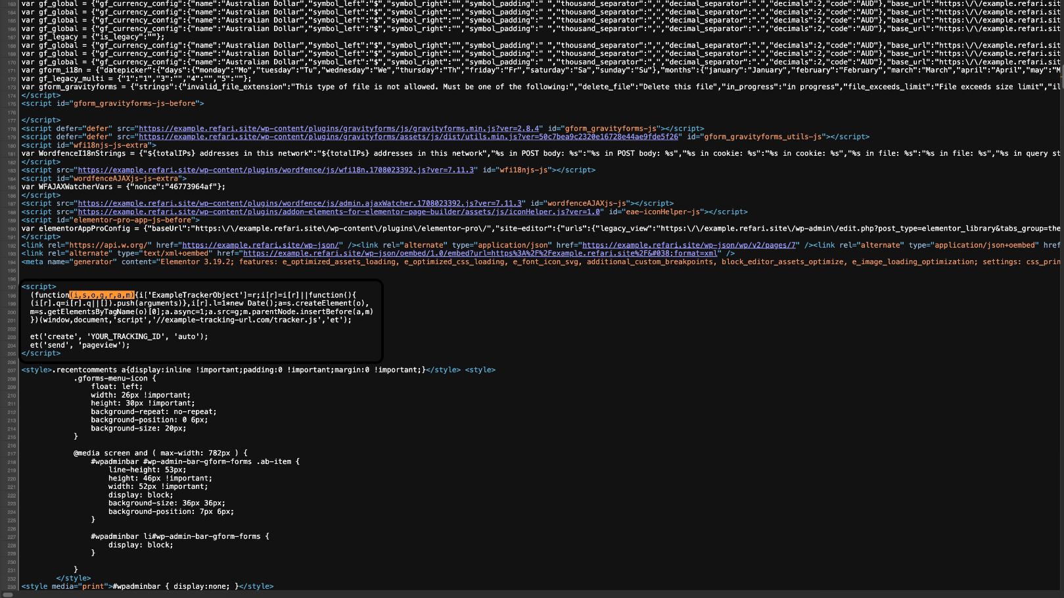The height and width of the screenshot is (598, 1064).
Task: Follow the example.refari.site/wp-json/ link
Action: 261,245
